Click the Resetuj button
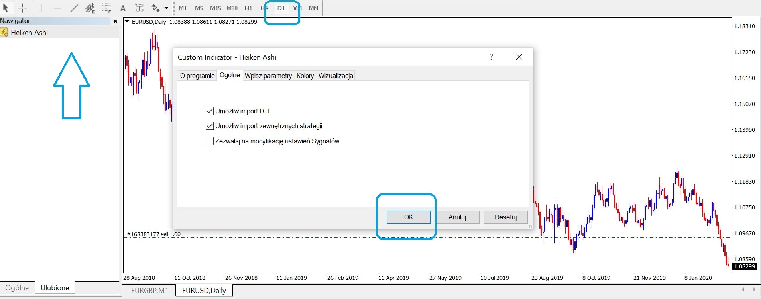This screenshot has width=761, height=299. pos(505,217)
